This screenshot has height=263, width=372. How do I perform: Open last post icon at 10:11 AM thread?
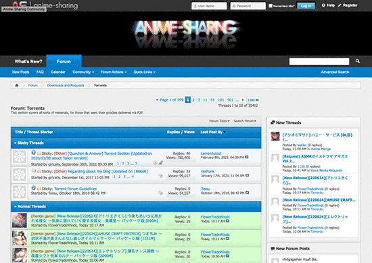pos(227,239)
